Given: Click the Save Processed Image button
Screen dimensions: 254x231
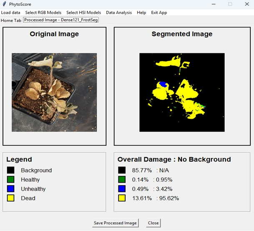Looking at the screenshot, I should tap(116, 223).
